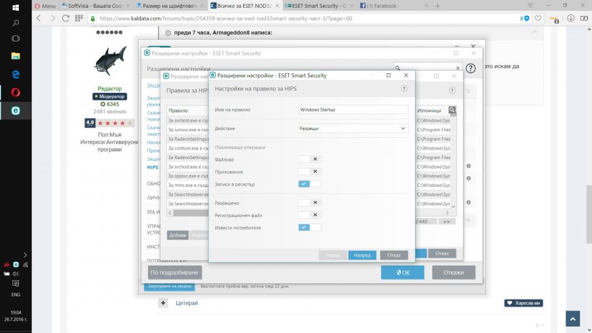Switch to the SoftVisia tab
Image resolution: width=592 pixels, height=333 pixels.
click(94, 6)
